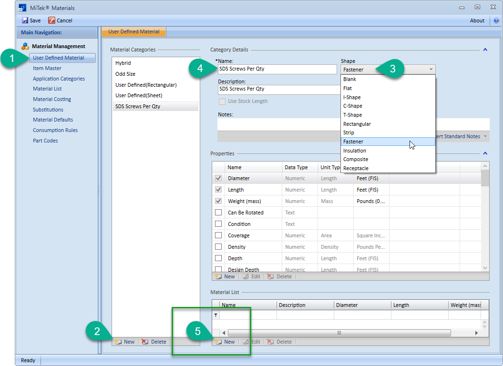
Task: Click the Material Management cubes icon
Action: (x=25, y=46)
